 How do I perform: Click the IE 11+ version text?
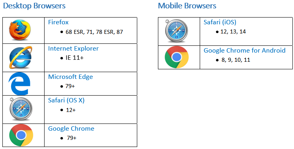click(75, 58)
